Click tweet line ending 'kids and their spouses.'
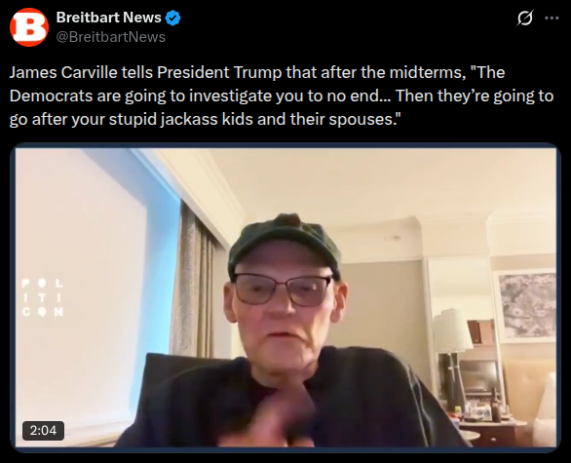Viewport: 571px width, 463px height. [205, 119]
